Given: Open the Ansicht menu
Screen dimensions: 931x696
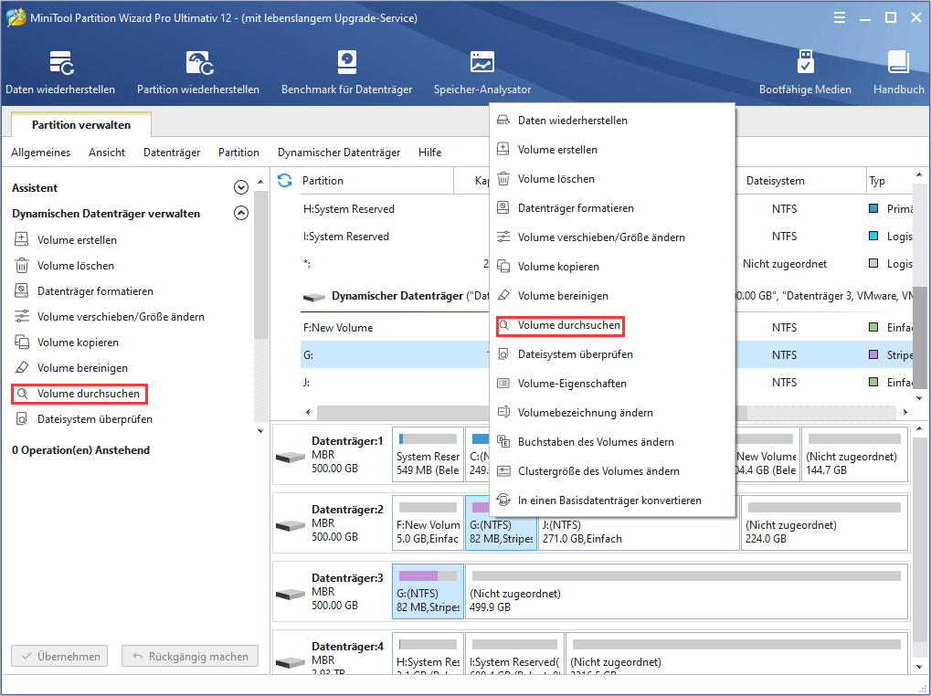Looking at the screenshot, I should tap(107, 153).
